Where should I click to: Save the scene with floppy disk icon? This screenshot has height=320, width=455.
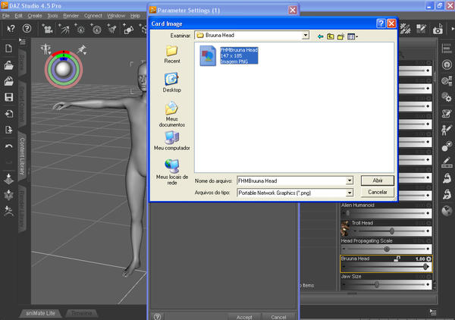click(8, 97)
